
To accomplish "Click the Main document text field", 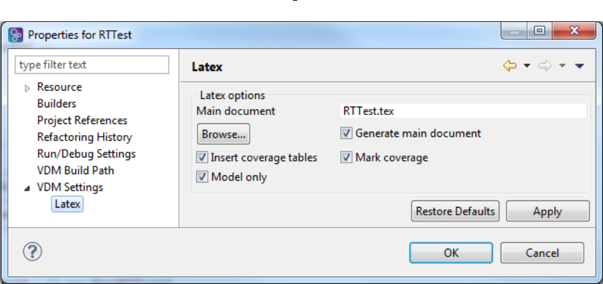I will coord(463,111).
